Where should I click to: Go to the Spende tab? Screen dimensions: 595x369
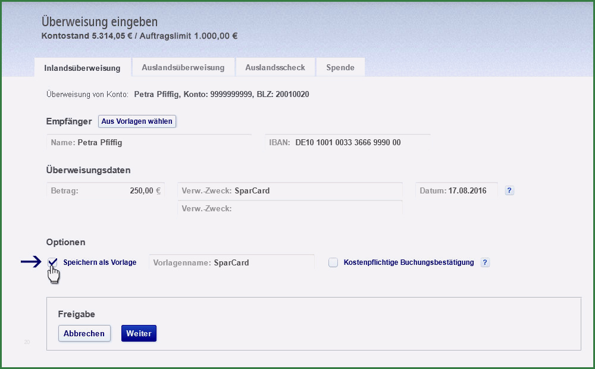tap(340, 67)
